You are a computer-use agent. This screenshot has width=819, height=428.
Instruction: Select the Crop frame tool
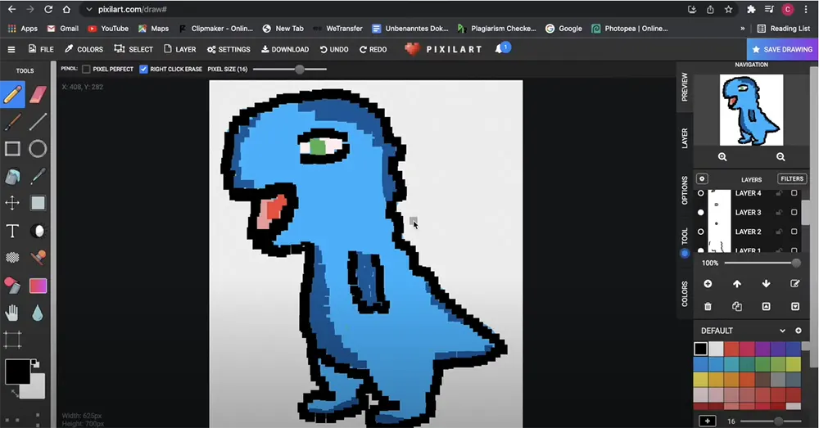(x=12, y=340)
